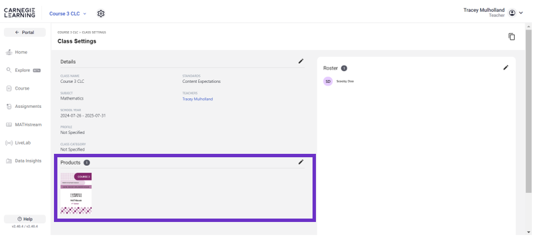Open Explore in the sidebar
This screenshot has height=239, width=537.
23,70
